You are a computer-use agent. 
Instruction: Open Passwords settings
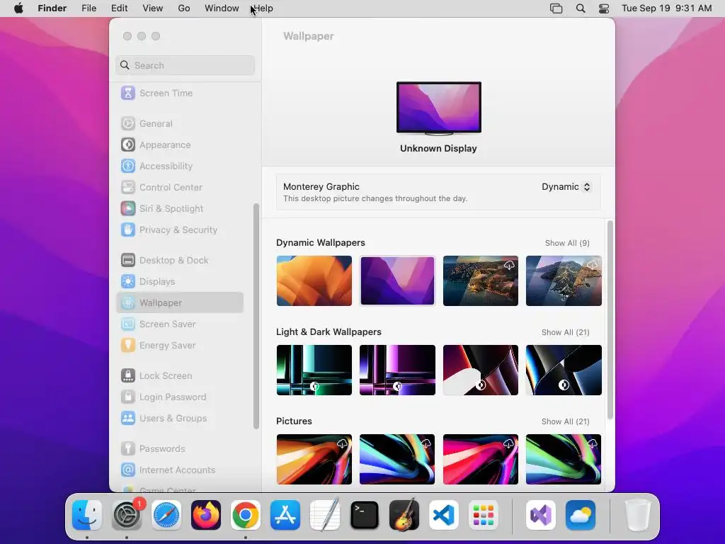(x=180, y=448)
